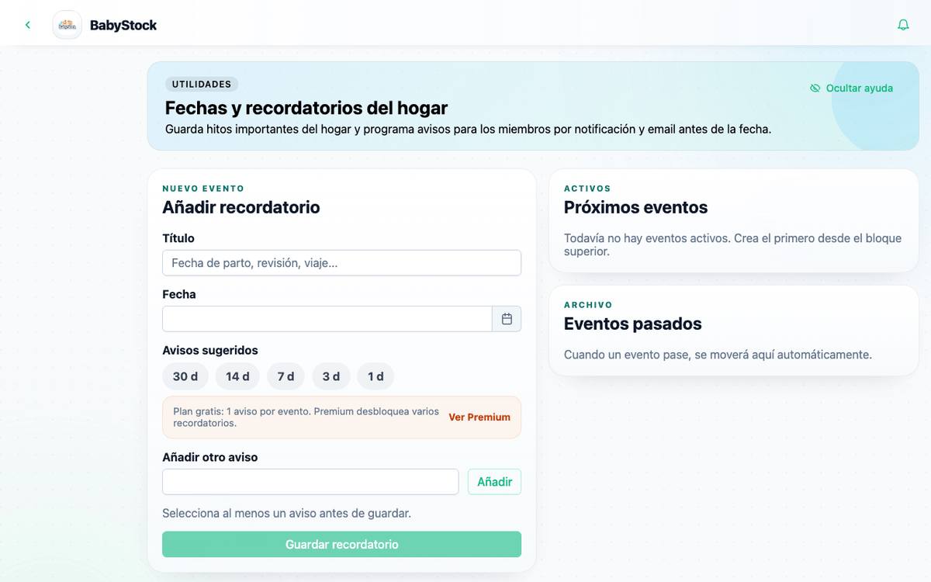Click the UTILIDADES badge
The image size is (931, 582).
(x=202, y=84)
